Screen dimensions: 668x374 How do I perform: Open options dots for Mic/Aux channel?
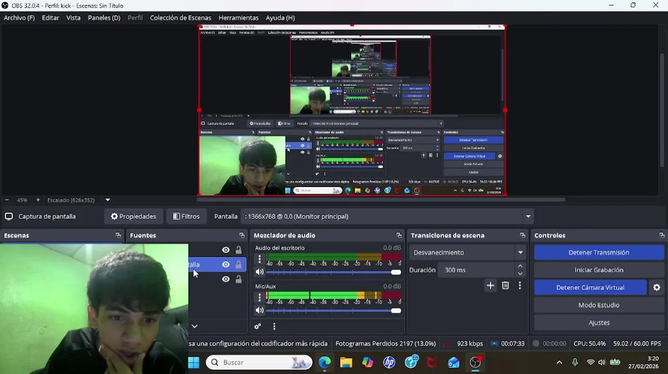point(260,297)
